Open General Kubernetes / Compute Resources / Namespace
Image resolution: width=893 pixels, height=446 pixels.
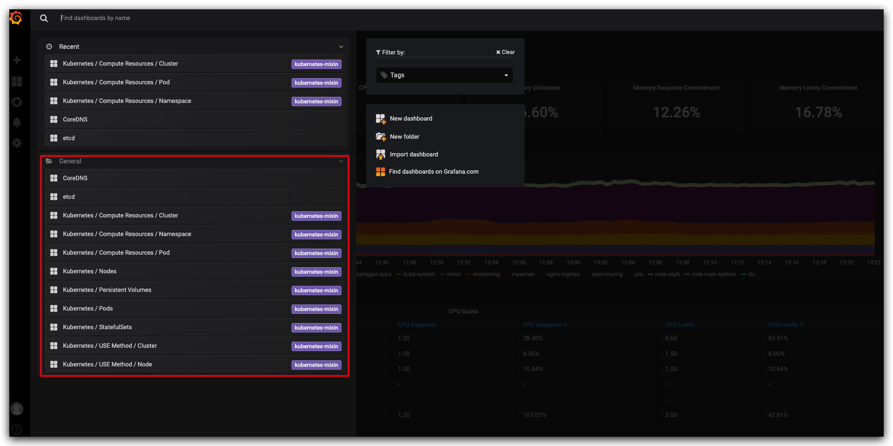click(196, 234)
